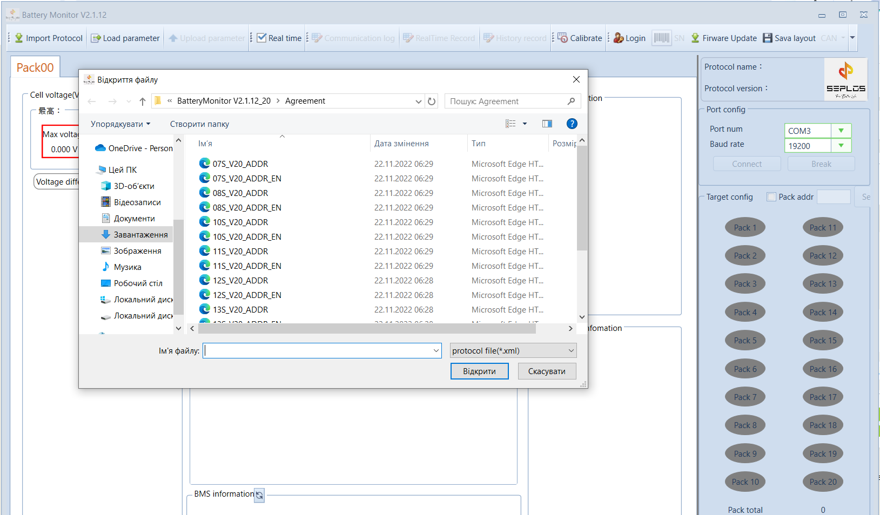Click the Відкрити button
The width and height of the screenshot is (880, 515).
pyautogui.click(x=479, y=371)
